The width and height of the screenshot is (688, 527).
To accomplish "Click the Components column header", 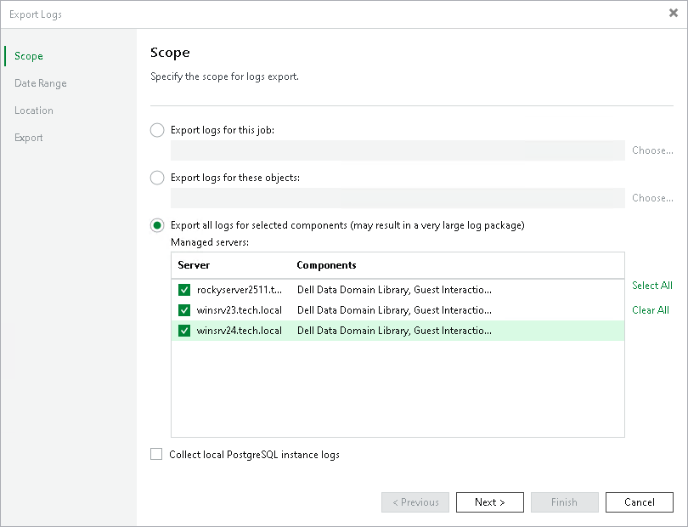I will click(x=326, y=265).
